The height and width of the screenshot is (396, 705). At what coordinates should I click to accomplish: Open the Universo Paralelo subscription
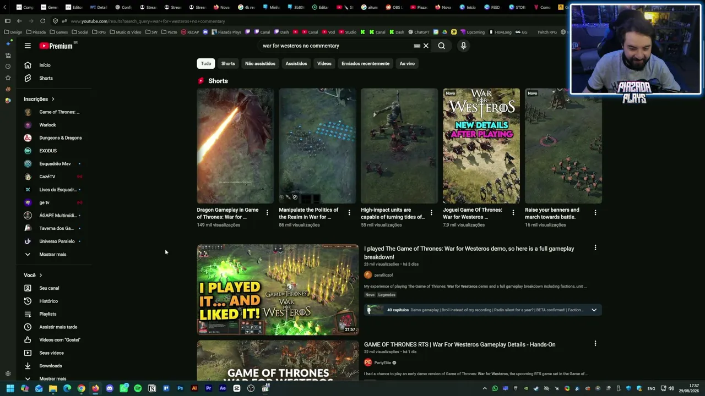(55, 241)
